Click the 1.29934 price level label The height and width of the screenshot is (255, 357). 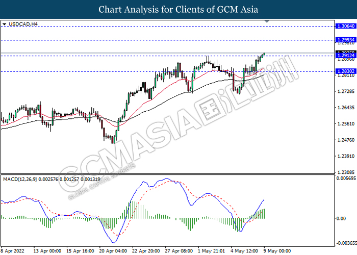click(x=346, y=40)
